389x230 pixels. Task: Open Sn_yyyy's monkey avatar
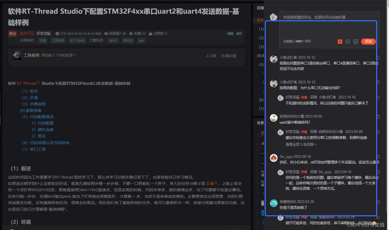[x=274, y=158]
